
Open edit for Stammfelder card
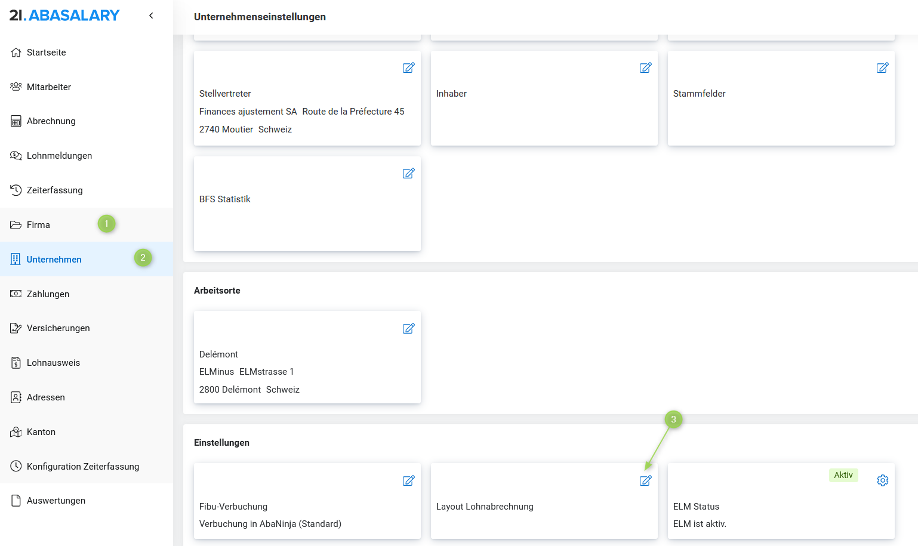[x=882, y=68]
